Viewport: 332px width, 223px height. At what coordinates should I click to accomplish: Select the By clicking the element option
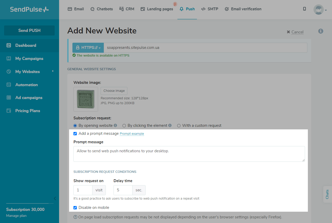click(x=124, y=126)
